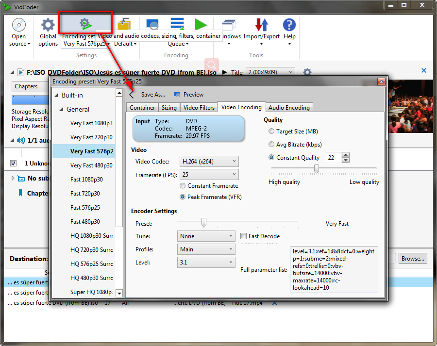Collapse the source file section triangle
The height and width of the screenshot is (346, 437).
[x=12, y=72]
